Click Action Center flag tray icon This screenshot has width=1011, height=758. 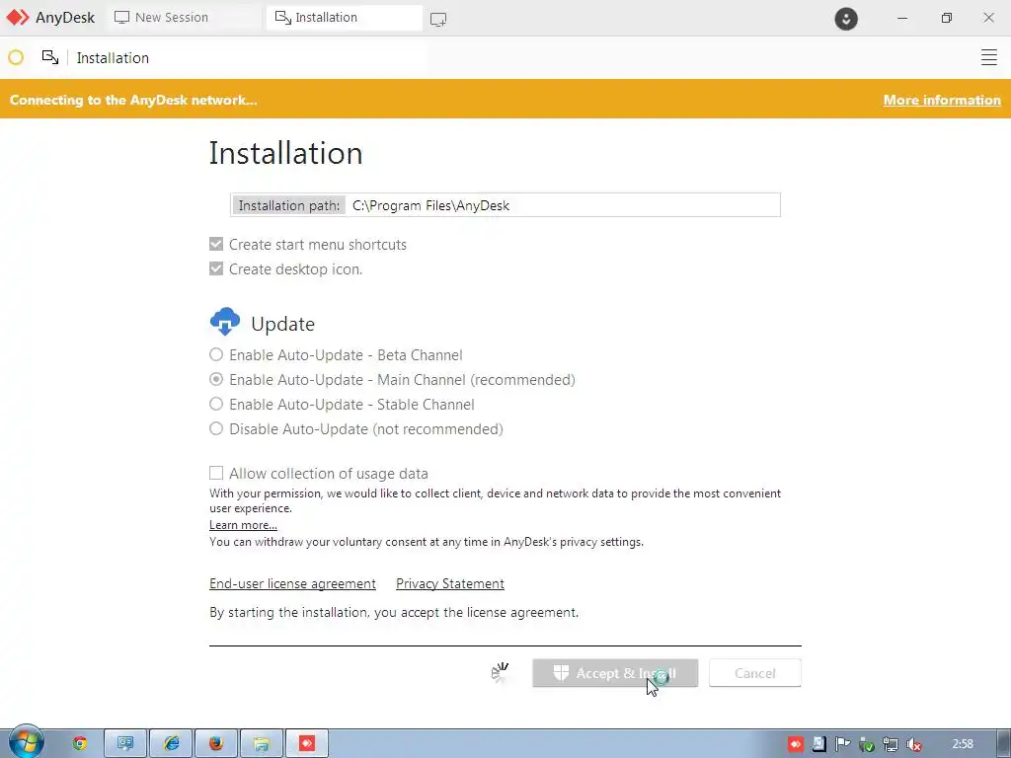pyautogui.click(x=842, y=744)
